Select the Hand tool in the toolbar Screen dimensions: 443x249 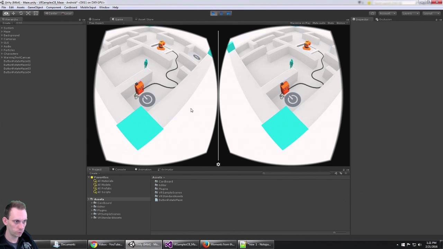click(x=6, y=13)
